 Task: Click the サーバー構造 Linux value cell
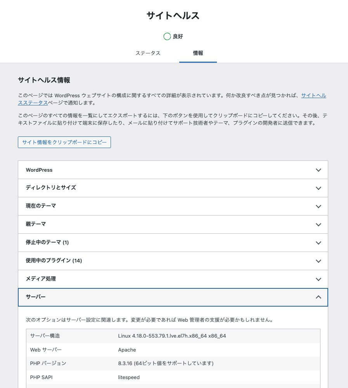(x=172, y=336)
